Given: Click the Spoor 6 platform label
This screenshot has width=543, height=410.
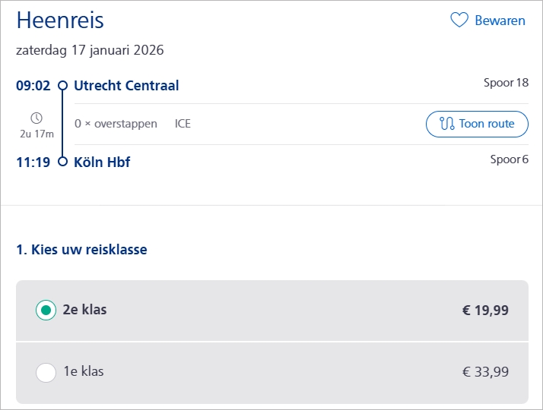Looking at the screenshot, I should click(x=509, y=159).
